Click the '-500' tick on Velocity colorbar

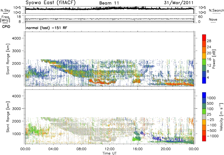click(212, 131)
